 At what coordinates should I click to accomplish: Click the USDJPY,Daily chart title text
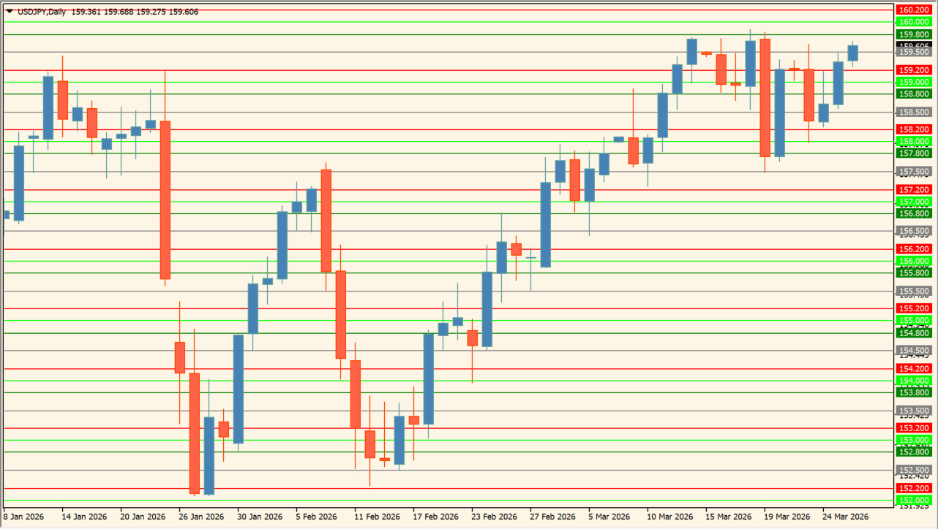click(42, 12)
